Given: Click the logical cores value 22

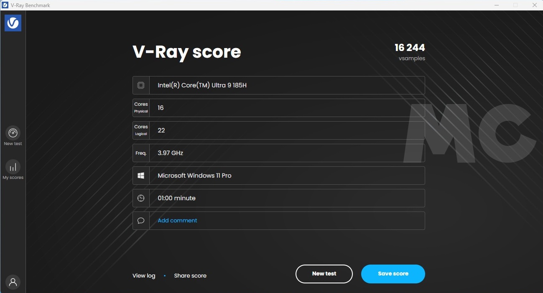Looking at the screenshot, I should tap(161, 130).
